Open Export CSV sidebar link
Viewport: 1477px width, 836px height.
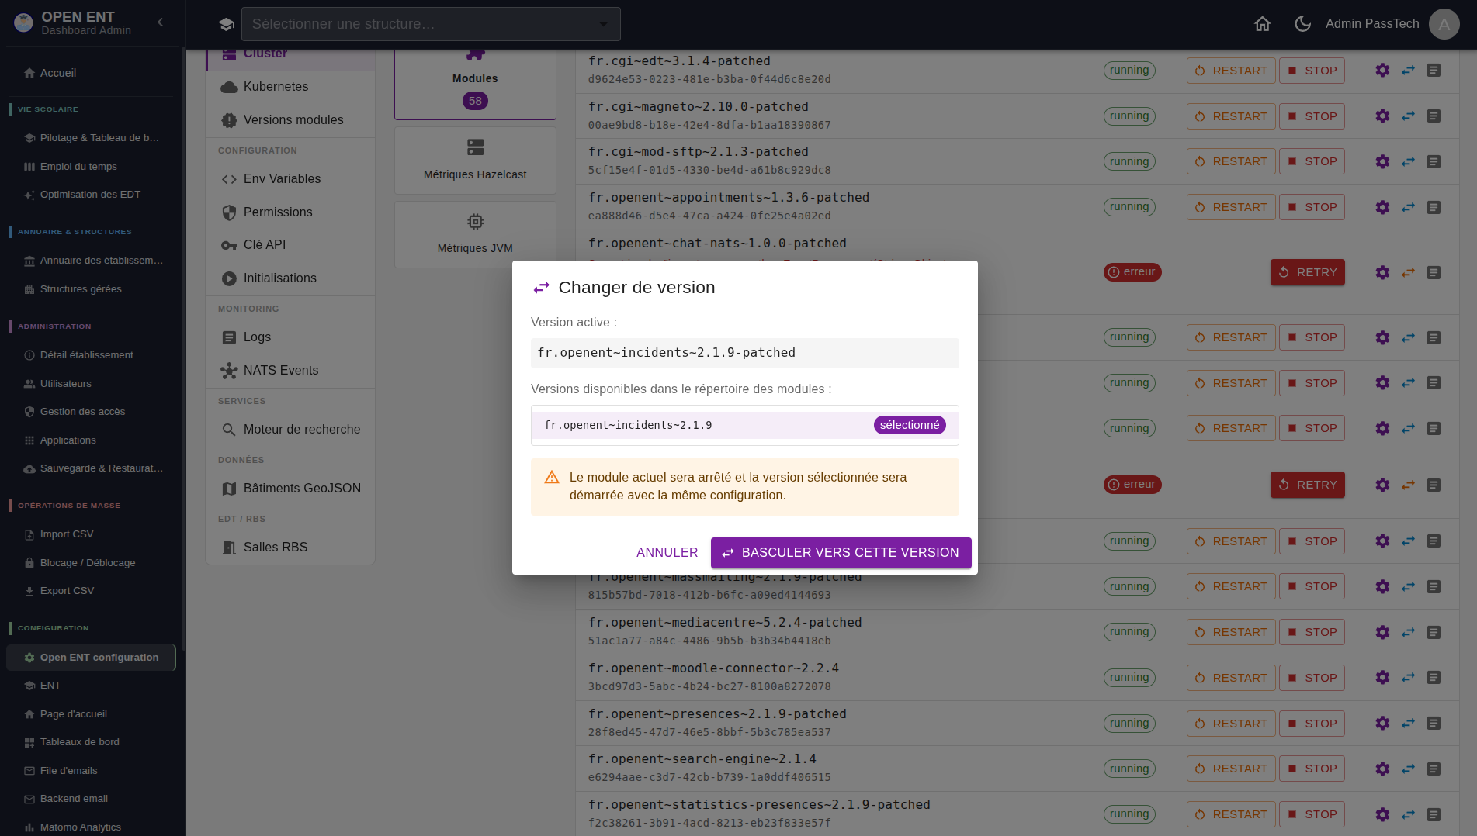point(92,591)
